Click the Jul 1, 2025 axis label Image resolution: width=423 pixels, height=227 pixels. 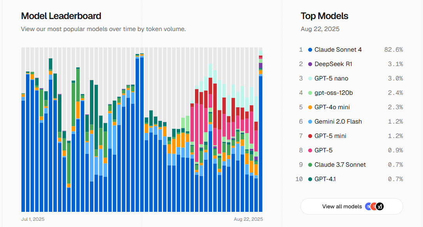[x=33, y=219]
